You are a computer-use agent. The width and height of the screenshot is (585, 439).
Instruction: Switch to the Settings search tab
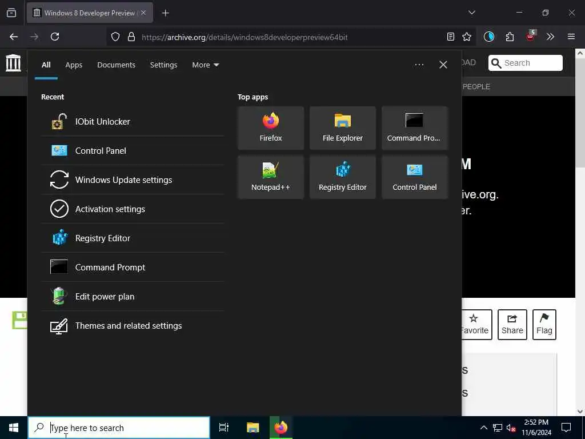tap(164, 65)
